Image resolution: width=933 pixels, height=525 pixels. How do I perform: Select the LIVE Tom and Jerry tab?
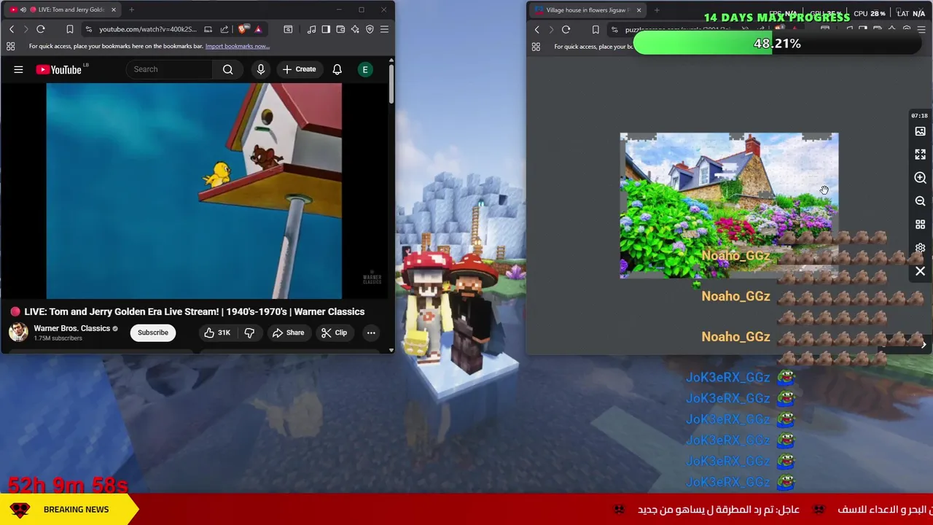[62, 9]
